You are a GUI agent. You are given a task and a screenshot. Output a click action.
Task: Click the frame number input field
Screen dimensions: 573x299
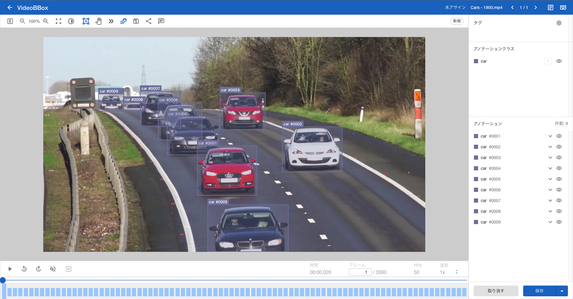(x=360, y=272)
